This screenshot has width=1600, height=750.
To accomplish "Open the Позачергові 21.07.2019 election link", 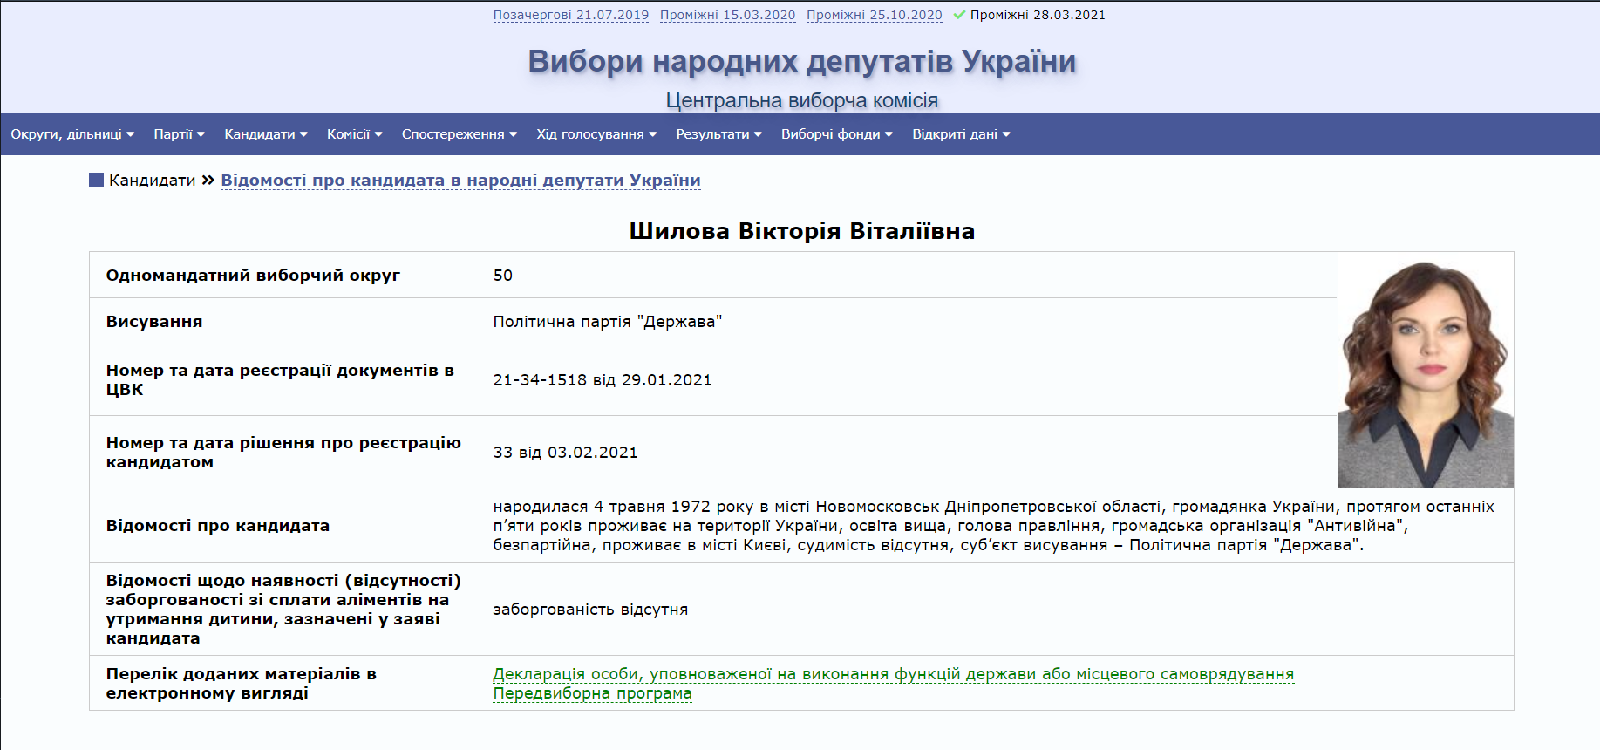I will [571, 15].
